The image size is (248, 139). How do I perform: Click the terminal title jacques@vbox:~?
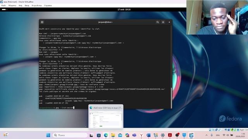tap(105, 22)
